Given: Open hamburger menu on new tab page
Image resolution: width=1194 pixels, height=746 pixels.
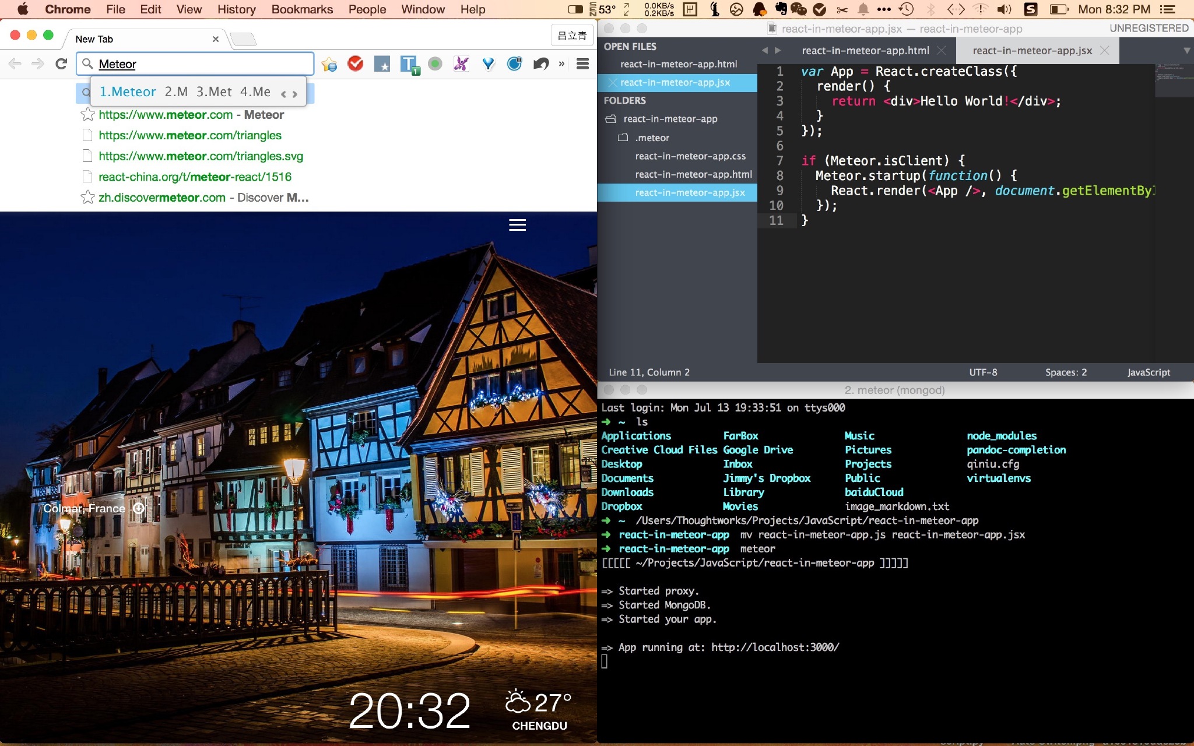Looking at the screenshot, I should (x=517, y=225).
